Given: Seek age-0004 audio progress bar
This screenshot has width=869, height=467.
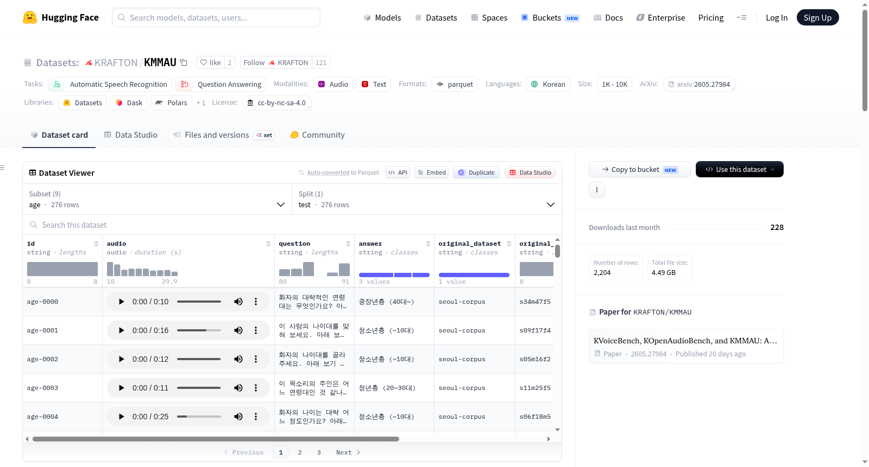Looking at the screenshot, I should point(199,417).
